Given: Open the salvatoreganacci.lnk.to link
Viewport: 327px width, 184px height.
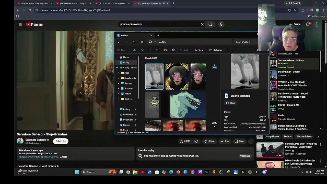Looking at the screenshot, I should (x=39, y=157).
